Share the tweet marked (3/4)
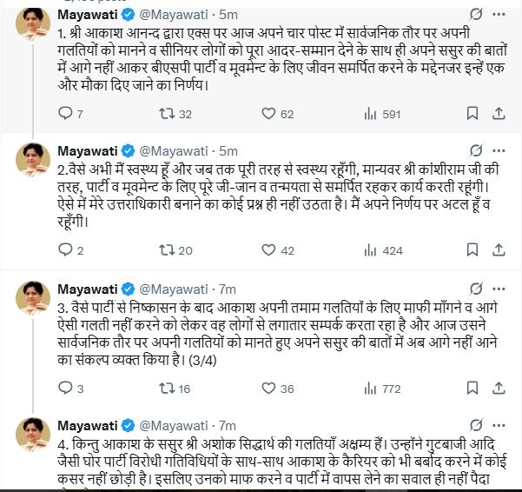Viewport: 522px width, 492px height. pyautogui.click(x=499, y=389)
